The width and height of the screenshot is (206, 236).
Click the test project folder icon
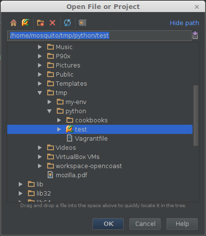point(70,129)
